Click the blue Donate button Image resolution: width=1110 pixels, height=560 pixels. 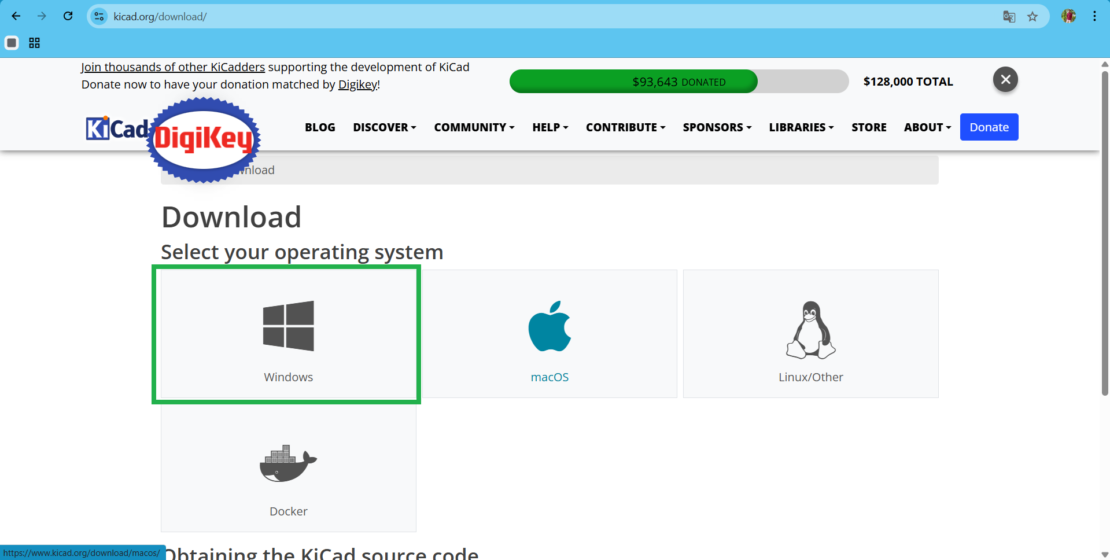pyautogui.click(x=989, y=127)
